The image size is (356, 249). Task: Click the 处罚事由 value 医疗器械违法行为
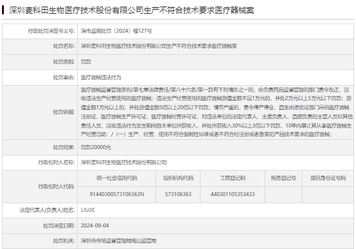coord(101,78)
